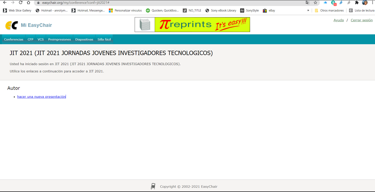Click the Mi EasyChair title text

pos(36,25)
